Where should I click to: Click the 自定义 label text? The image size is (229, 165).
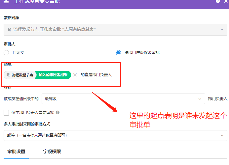(x=19, y=53)
